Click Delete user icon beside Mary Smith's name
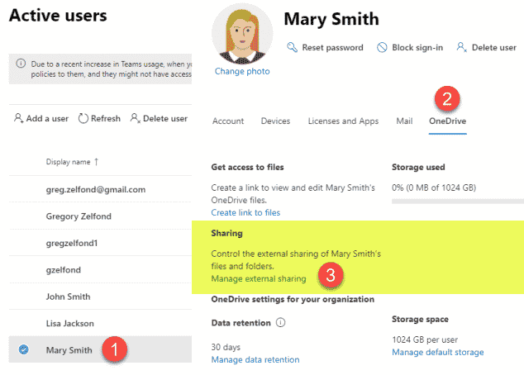This screenshot has width=524, height=375. tap(461, 47)
